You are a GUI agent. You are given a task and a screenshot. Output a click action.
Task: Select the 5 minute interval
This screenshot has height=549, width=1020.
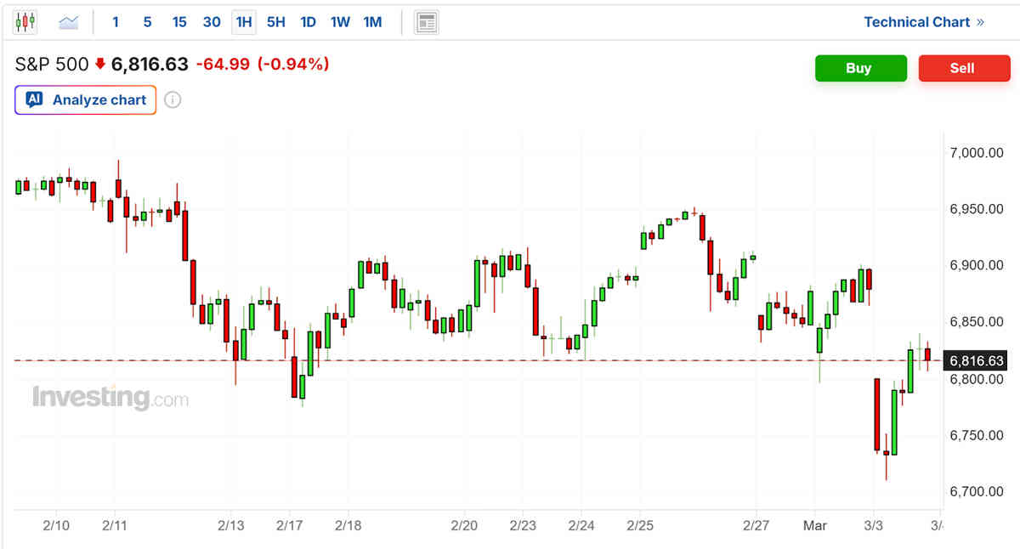tap(147, 22)
